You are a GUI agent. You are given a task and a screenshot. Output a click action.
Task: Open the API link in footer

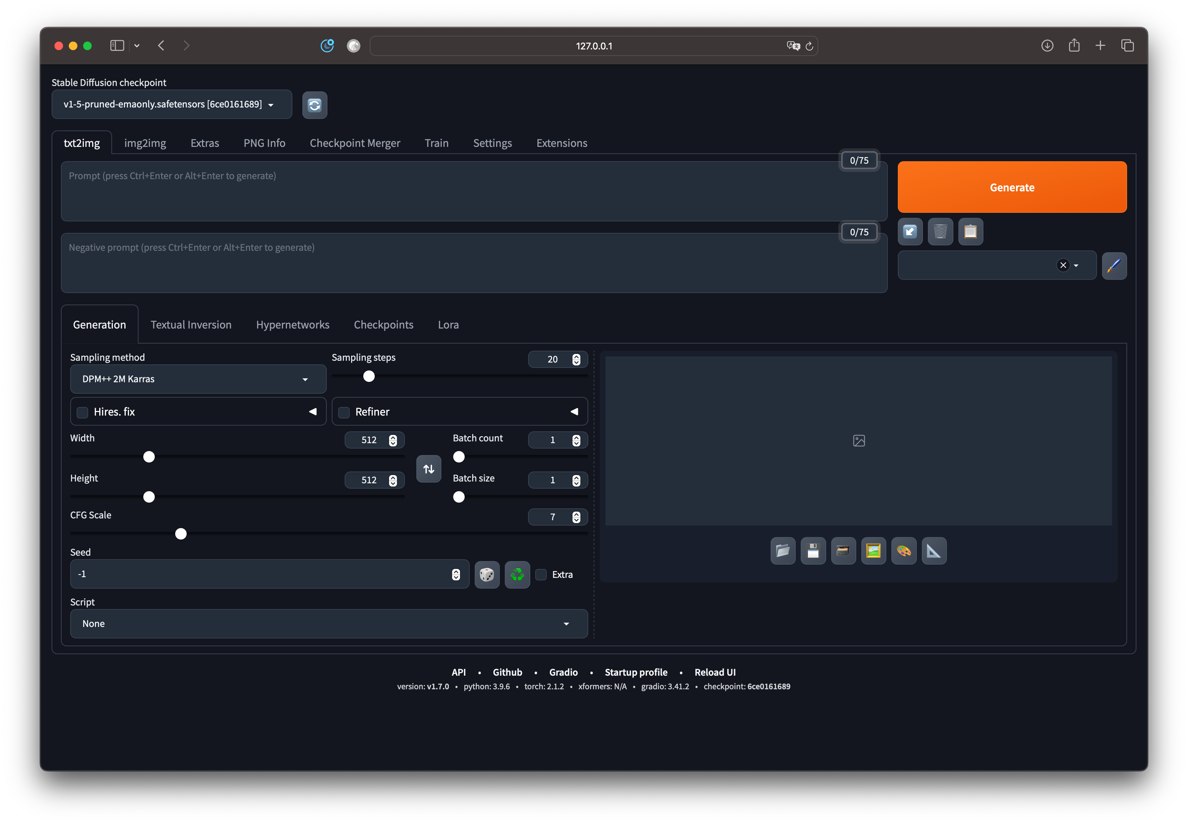coord(459,672)
